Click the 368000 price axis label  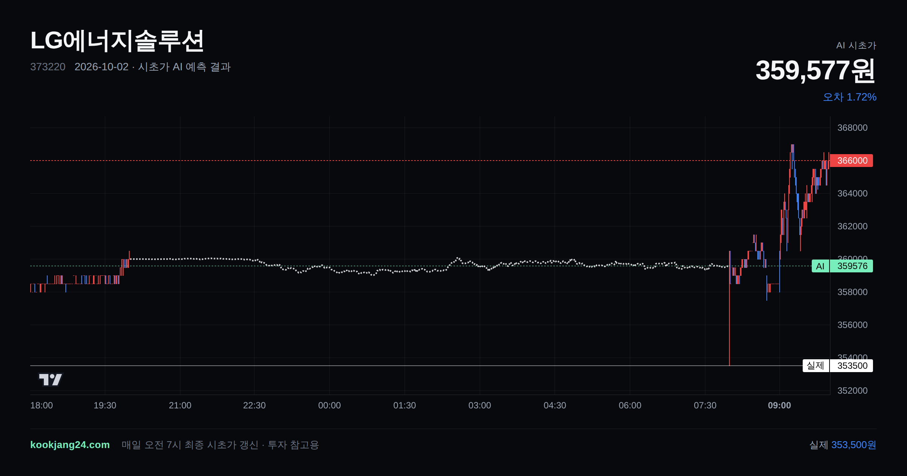click(853, 128)
